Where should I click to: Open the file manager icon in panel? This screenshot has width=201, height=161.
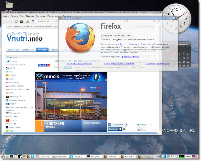[7, 156]
